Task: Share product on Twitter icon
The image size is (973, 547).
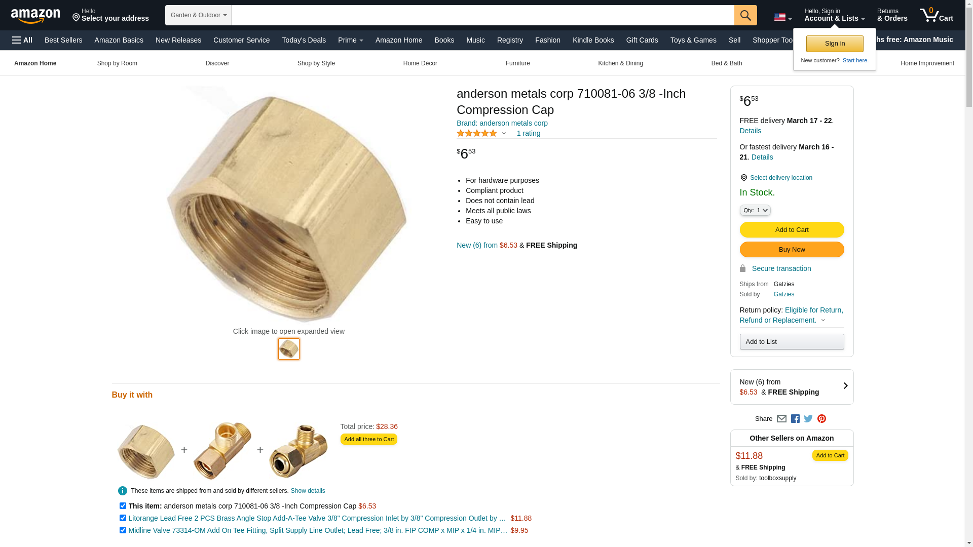Action: [808, 419]
